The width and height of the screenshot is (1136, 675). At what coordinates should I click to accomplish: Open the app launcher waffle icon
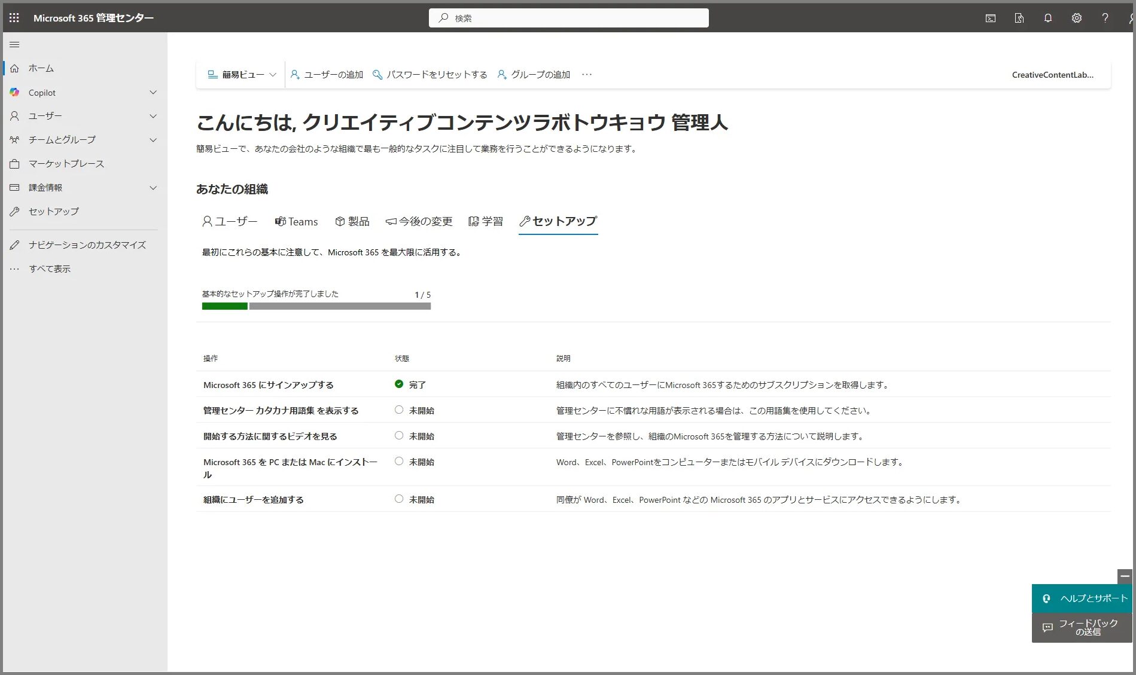[x=14, y=18]
